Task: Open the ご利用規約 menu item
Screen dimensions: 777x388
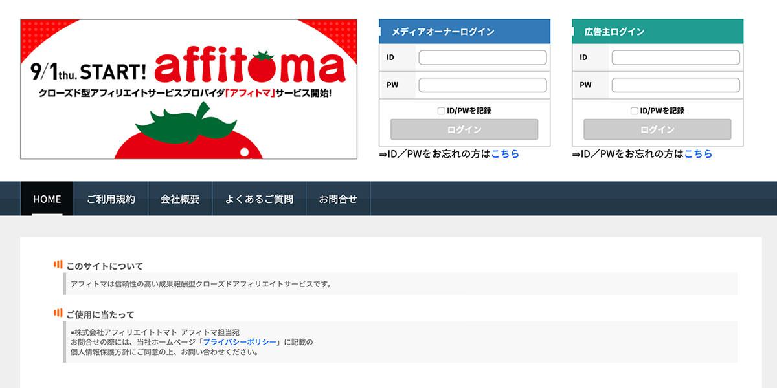Action: tap(111, 199)
